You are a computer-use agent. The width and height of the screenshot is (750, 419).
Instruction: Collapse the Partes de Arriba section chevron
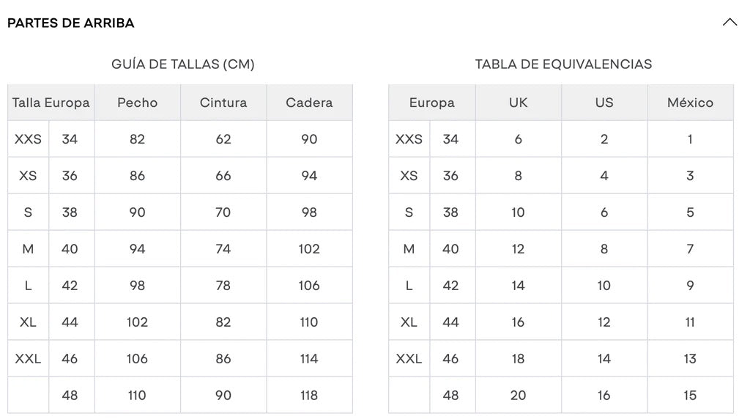729,22
